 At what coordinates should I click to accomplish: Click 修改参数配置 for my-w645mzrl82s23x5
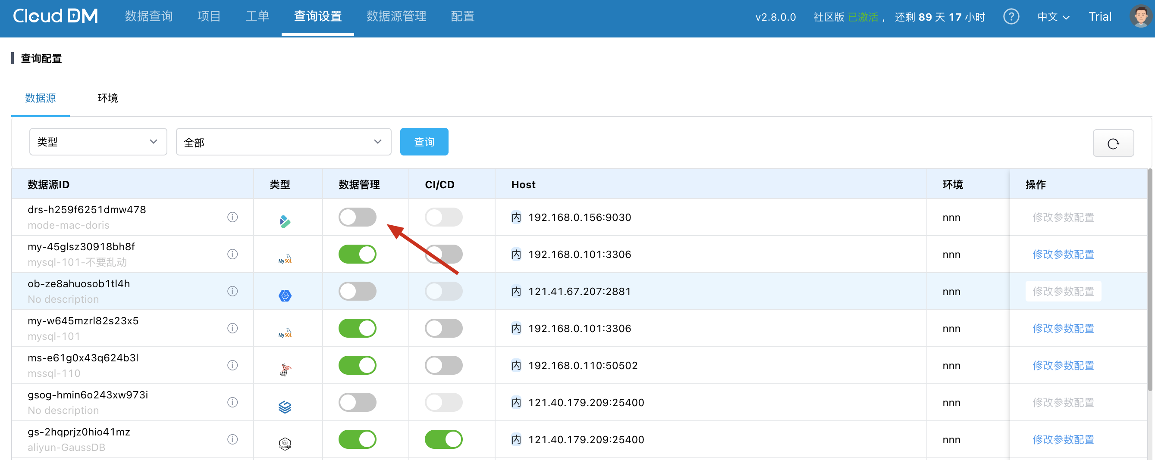pos(1063,328)
